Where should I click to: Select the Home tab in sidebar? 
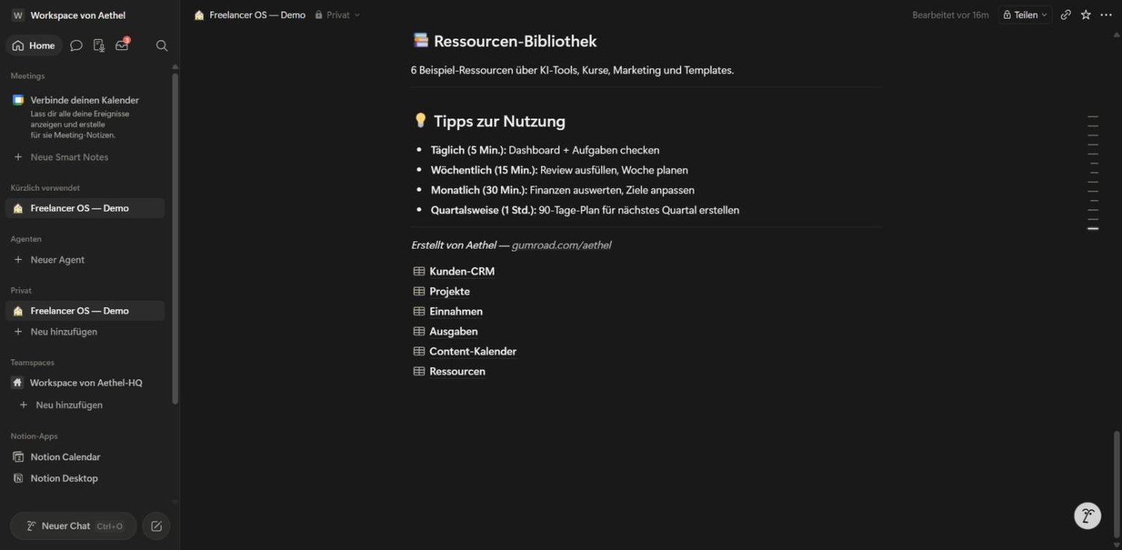coord(34,46)
